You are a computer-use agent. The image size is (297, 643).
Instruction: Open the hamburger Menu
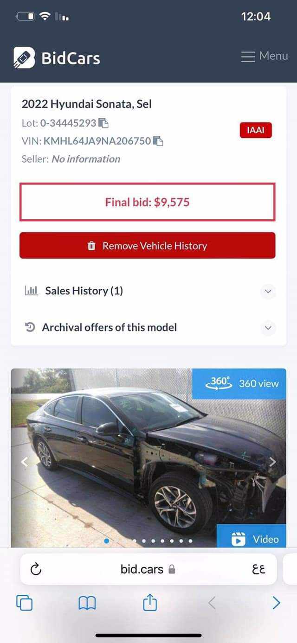click(x=265, y=56)
